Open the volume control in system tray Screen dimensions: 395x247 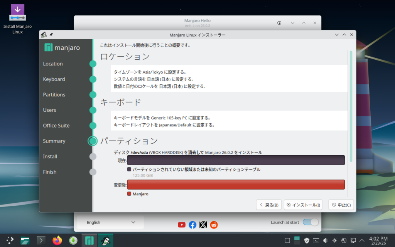[325, 240]
